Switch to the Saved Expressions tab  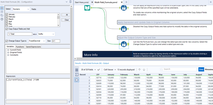pyautogui.click(x=33, y=47)
